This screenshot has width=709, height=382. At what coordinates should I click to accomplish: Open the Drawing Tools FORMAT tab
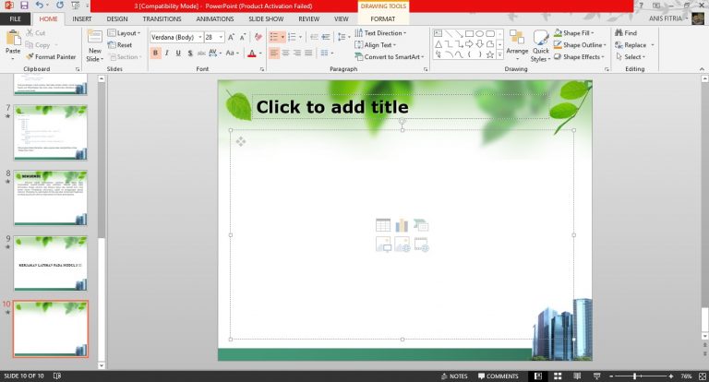pyautogui.click(x=383, y=19)
